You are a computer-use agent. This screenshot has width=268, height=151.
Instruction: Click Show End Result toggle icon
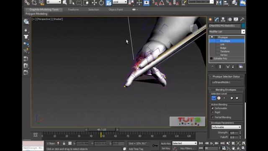[220, 67]
